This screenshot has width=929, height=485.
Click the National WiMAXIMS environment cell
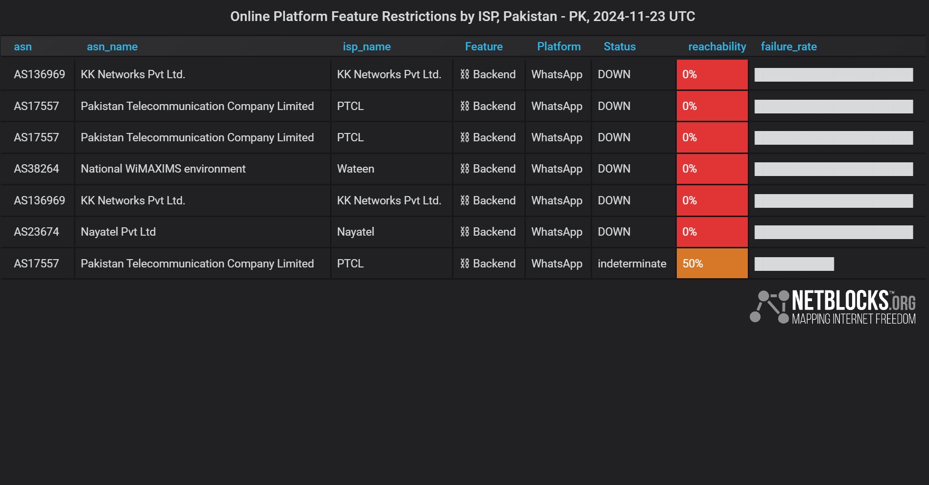(x=163, y=169)
